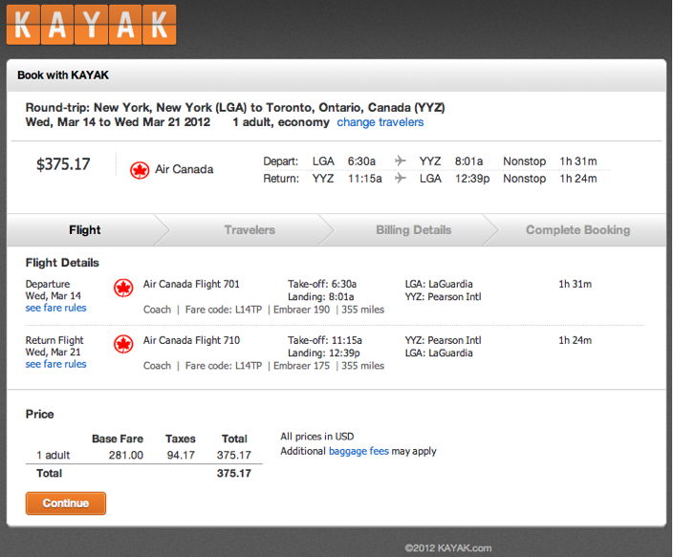Viewport: 674px width, 557px height.
Task: Click the Round-trip route heading
Action: [x=235, y=107]
